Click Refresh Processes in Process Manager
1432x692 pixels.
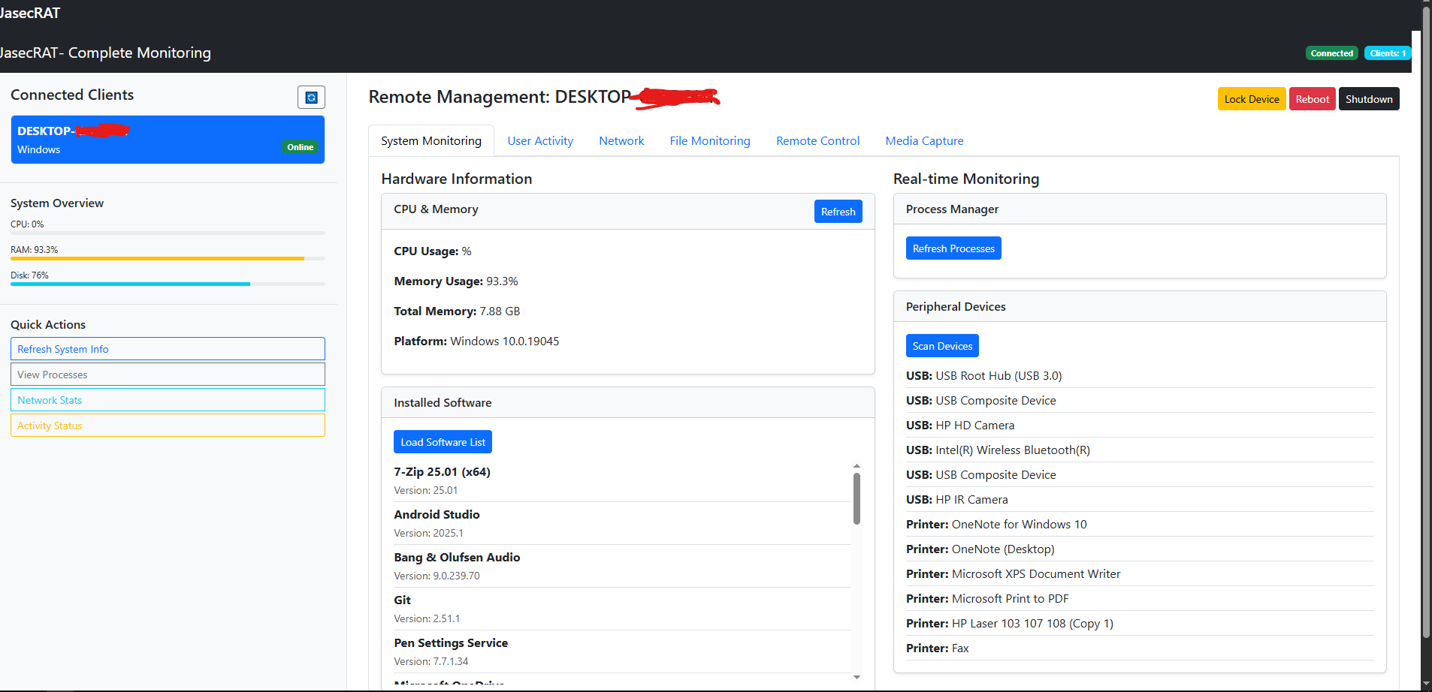pyautogui.click(x=953, y=248)
